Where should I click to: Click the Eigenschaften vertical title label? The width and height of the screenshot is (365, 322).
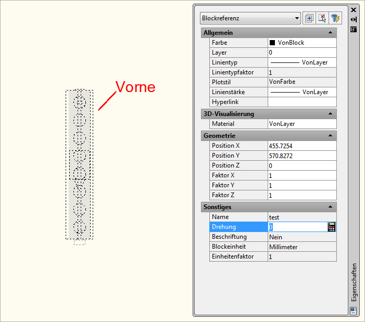click(354, 282)
